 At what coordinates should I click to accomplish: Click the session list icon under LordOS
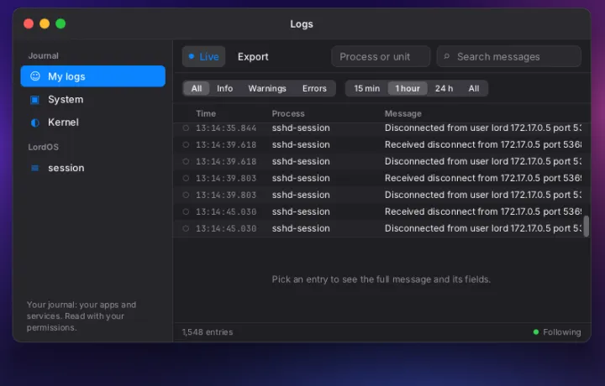[34, 168]
